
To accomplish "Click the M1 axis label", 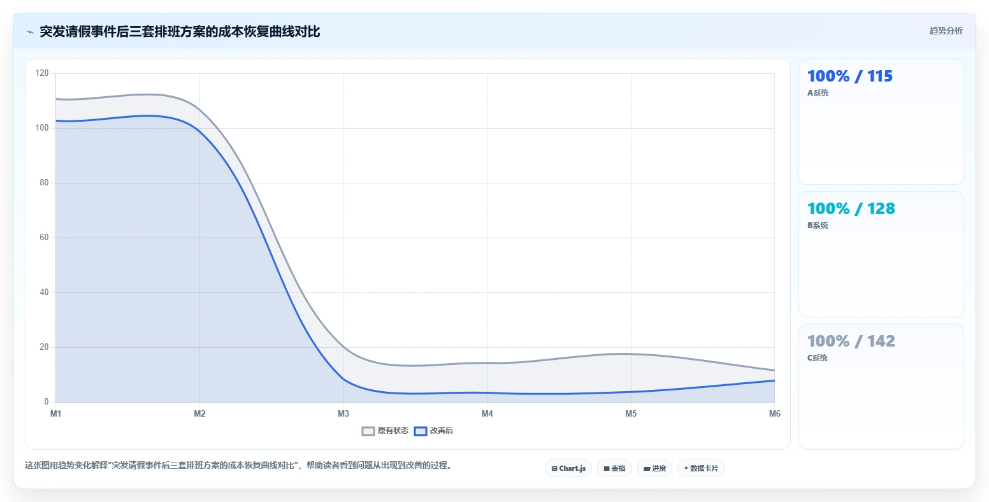I will 56,414.
